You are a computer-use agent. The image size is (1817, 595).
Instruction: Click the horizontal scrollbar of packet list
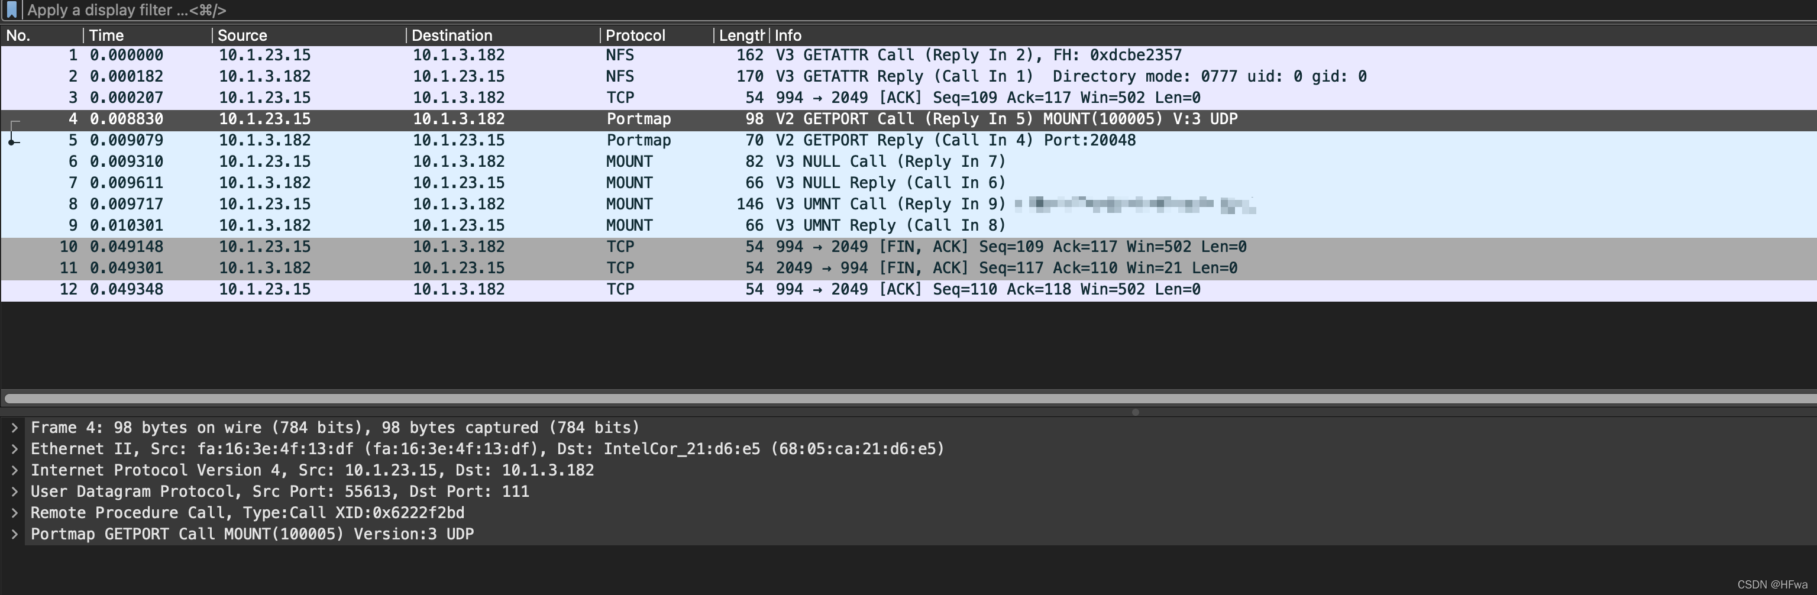pos(910,398)
